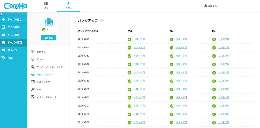Click DB リストア可 link for 2020-02-10
Viewport: 260px width, 128px height.
click(x=224, y=81)
